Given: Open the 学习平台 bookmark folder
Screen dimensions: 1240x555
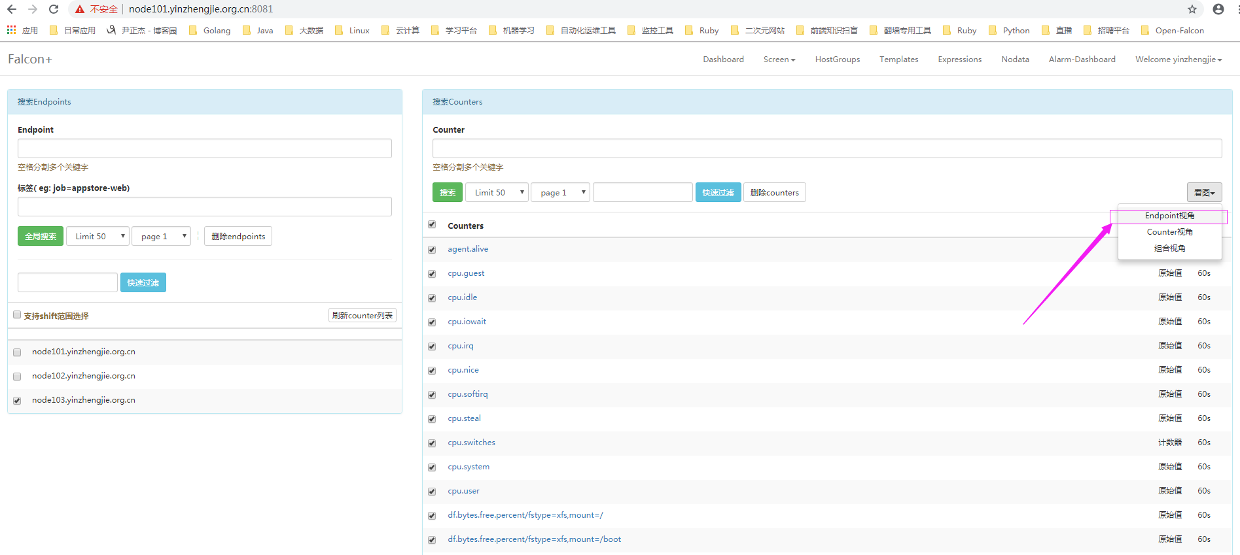Looking at the screenshot, I should (x=454, y=30).
